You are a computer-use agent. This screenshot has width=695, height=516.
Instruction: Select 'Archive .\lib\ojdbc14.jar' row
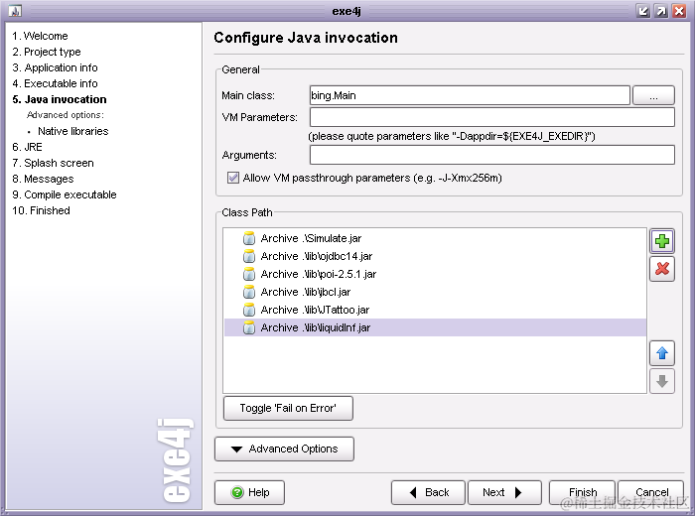435,256
